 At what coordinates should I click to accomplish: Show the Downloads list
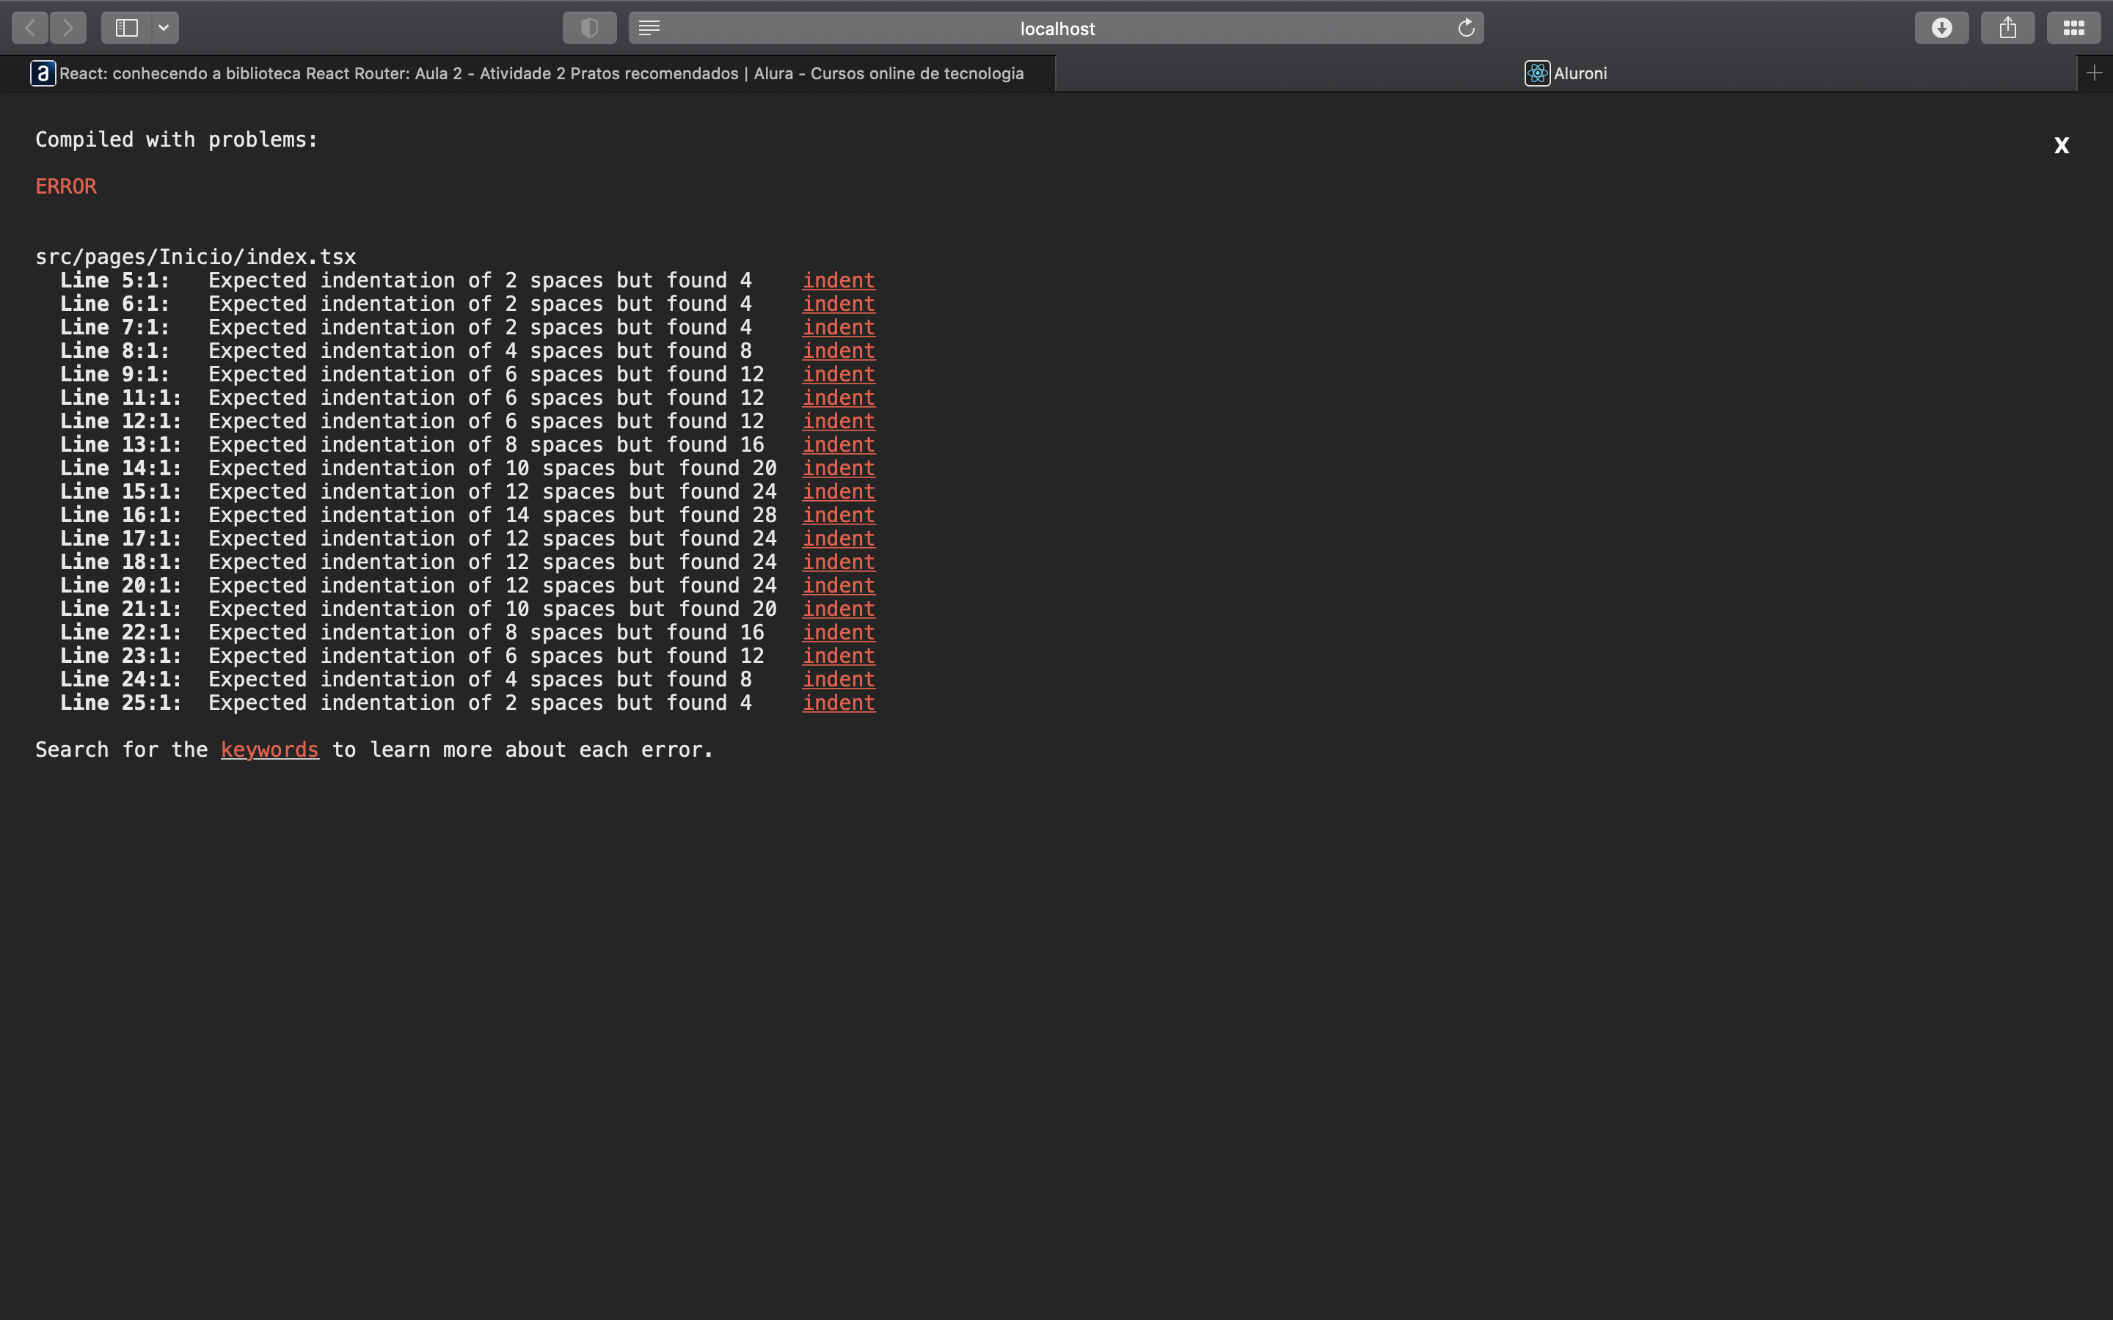click(1941, 28)
